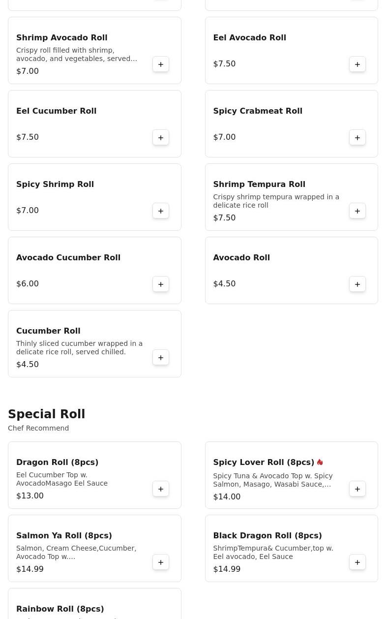Add Dragon Roll (8pcs) to order
This screenshot has width=386, height=619.
click(161, 489)
